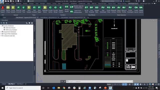The width and height of the screenshot is (160, 90).
Task: Click the Update Table tool
Action: tap(97, 9)
